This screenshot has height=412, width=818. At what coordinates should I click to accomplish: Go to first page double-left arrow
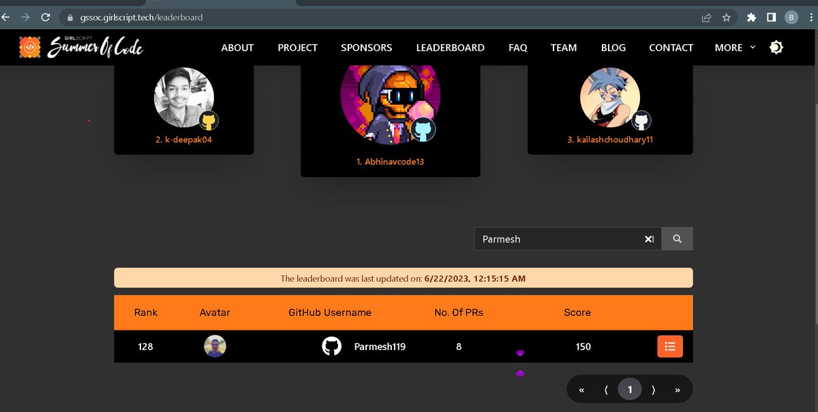click(581, 390)
